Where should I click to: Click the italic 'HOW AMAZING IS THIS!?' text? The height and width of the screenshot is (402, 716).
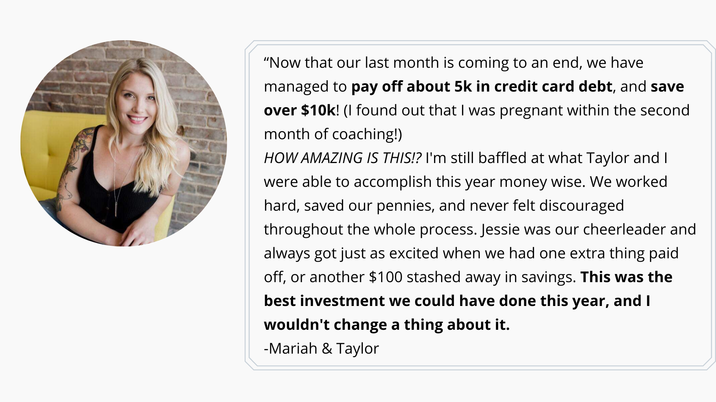[x=342, y=158]
